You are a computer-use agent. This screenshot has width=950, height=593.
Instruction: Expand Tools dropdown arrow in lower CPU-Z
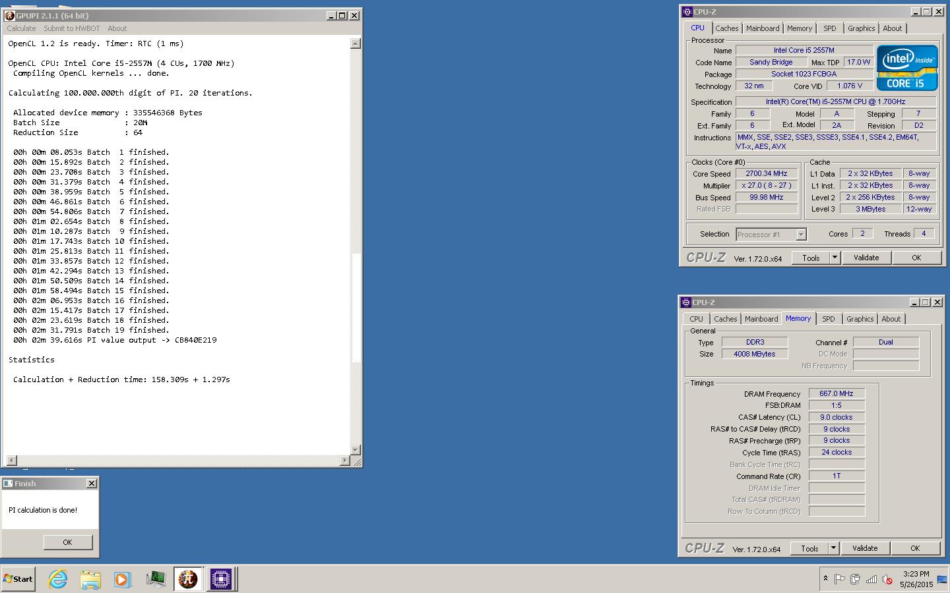[x=833, y=548]
